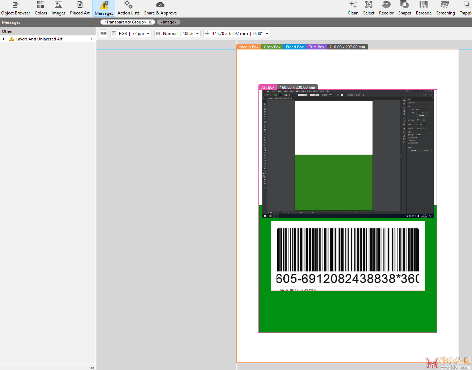Open the Normal 100% blend mode dropdown

click(177, 34)
